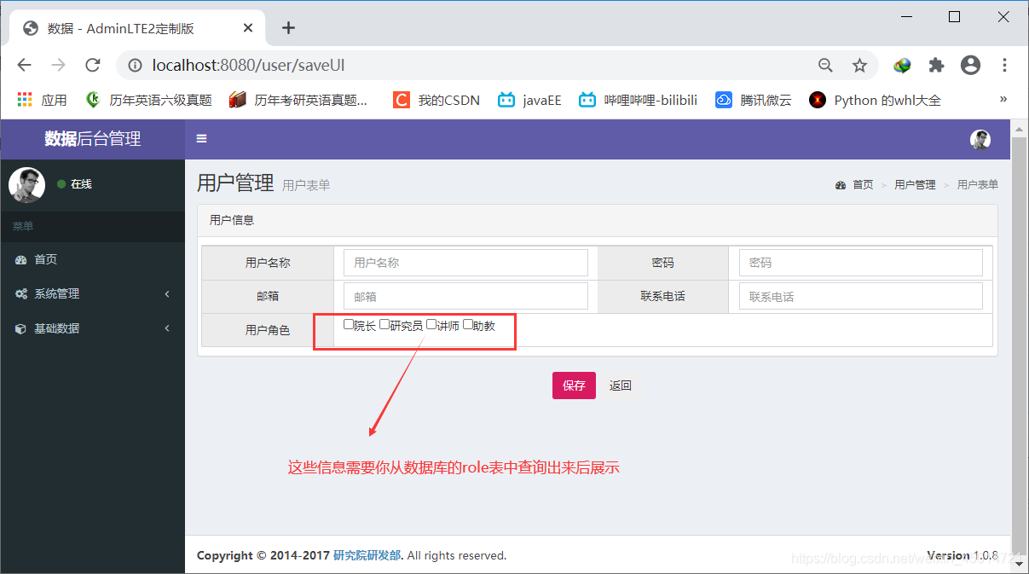Click into the 用户名称 input field
The image size is (1029, 574).
[465, 263]
